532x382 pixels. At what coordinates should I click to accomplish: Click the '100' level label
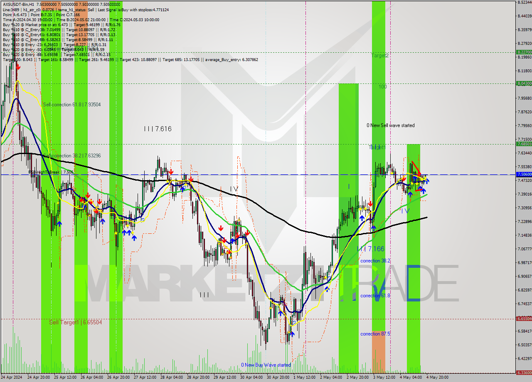pyautogui.click(x=382, y=87)
